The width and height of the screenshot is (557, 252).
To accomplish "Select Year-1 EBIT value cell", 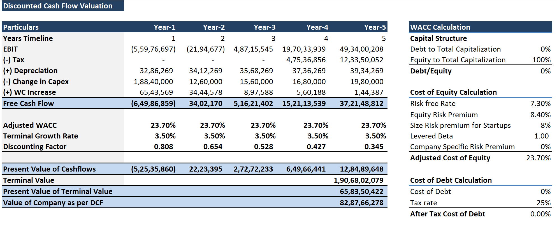I will point(153,49).
